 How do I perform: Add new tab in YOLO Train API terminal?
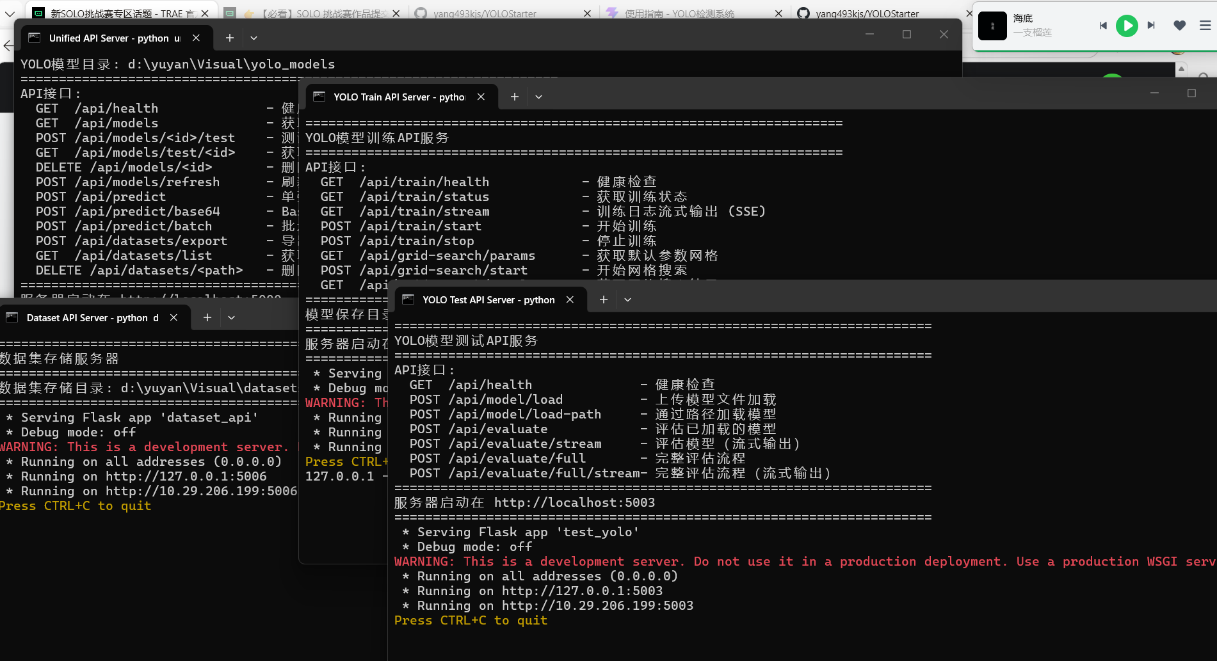click(x=514, y=97)
